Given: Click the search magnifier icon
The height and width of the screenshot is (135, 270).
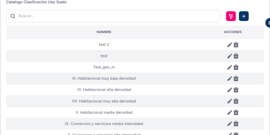Looking at the screenshot, I should 13,16.
